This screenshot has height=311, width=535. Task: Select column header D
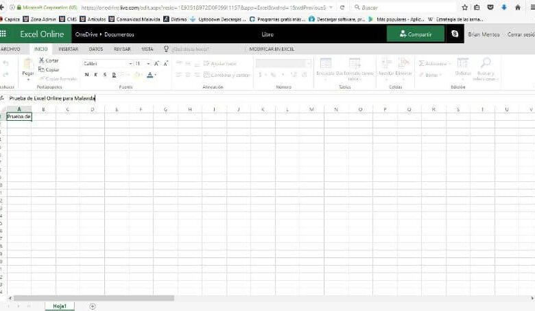point(92,109)
